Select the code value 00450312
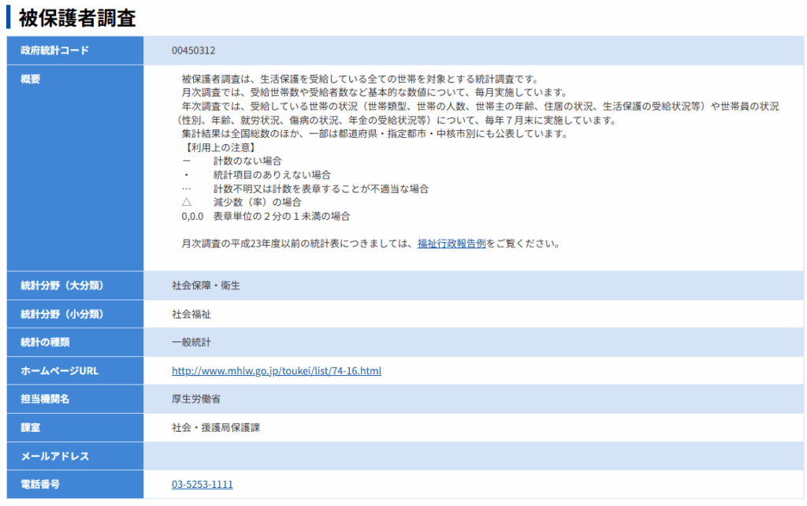Viewport: 807px width, 506px height. pyautogui.click(x=193, y=50)
